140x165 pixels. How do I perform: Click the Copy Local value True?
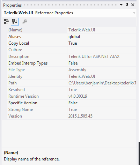tap(73, 43)
